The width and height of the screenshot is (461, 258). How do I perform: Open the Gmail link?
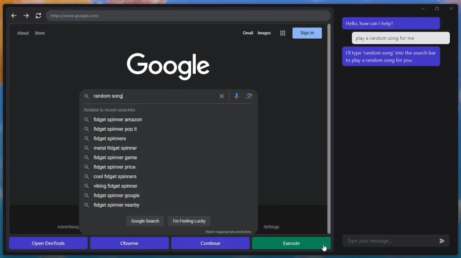(x=248, y=33)
